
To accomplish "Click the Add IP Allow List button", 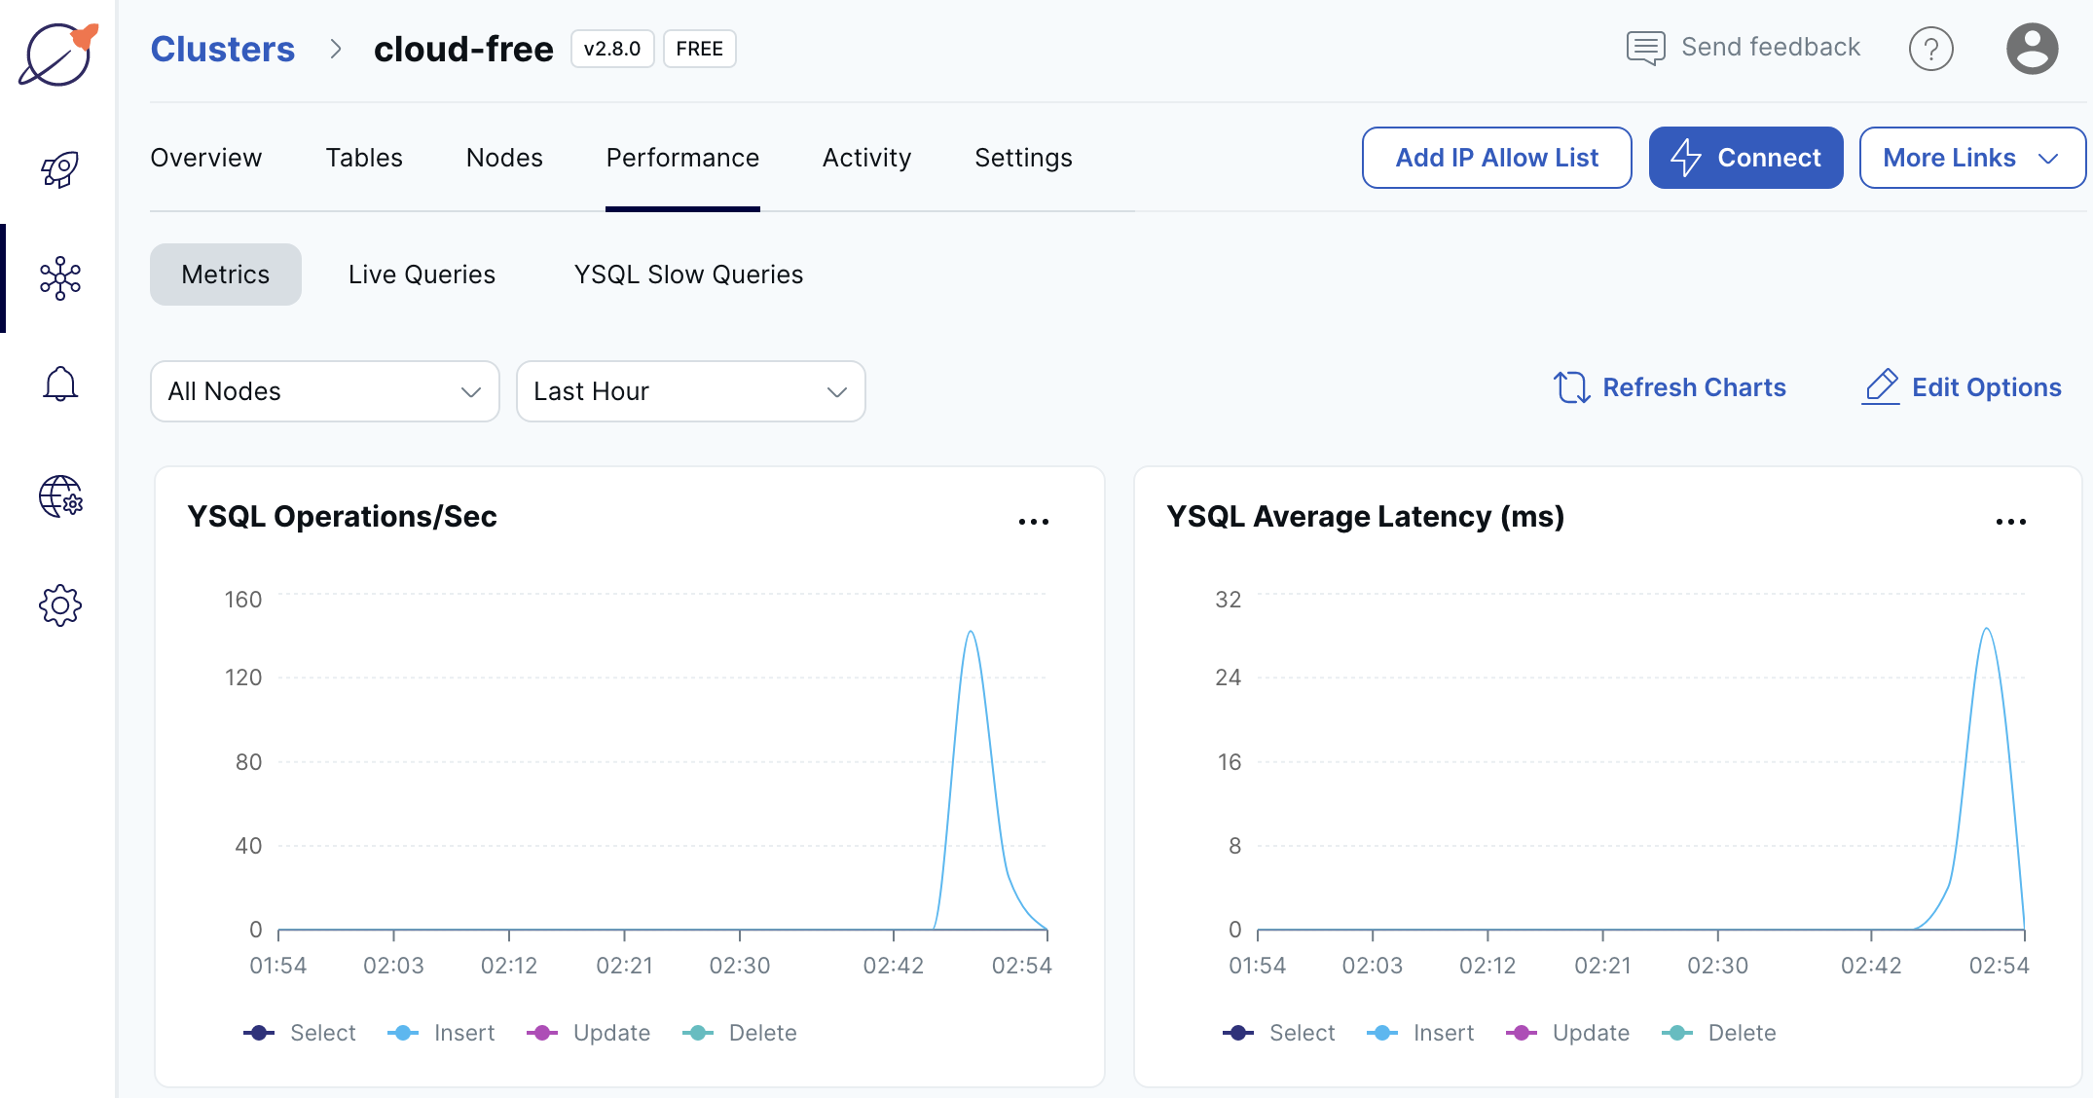I will tap(1496, 158).
